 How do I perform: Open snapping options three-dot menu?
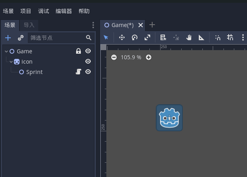(x=243, y=38)
